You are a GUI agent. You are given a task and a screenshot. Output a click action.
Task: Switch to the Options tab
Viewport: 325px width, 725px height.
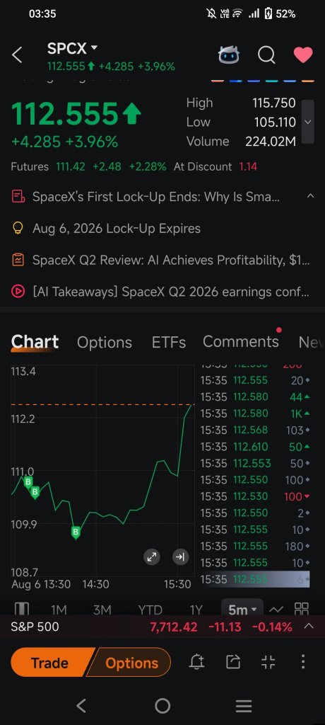(105, 342)
